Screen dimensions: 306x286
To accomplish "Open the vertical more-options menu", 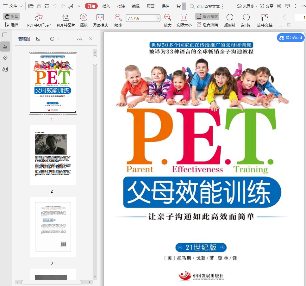I will [296, 6].
